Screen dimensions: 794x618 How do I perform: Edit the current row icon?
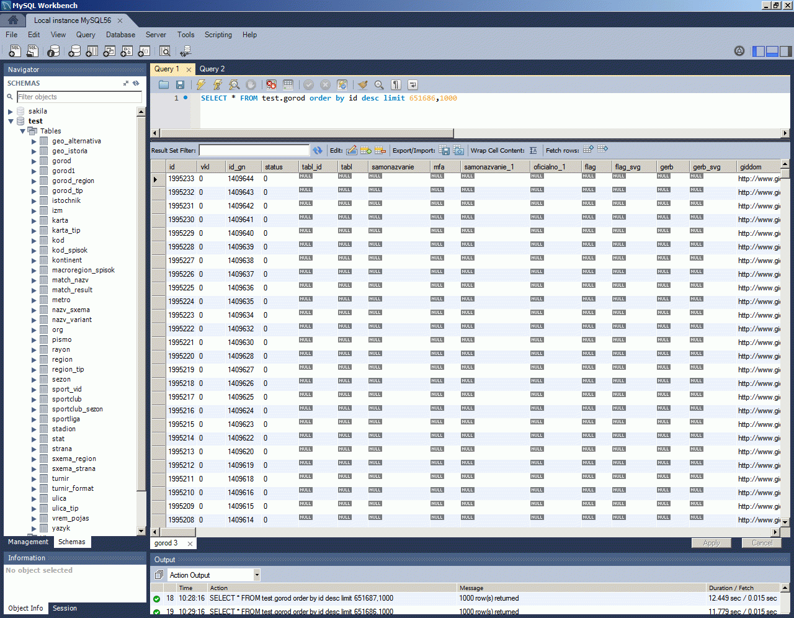pos(352,150)
